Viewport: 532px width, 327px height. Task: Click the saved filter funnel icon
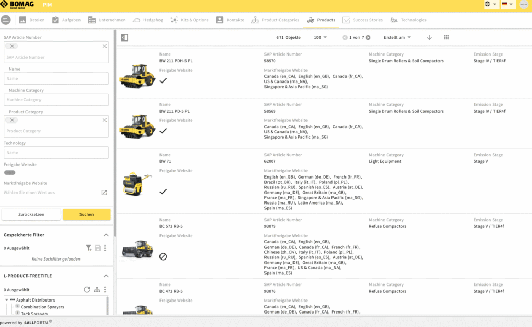(x=89, y=248)
